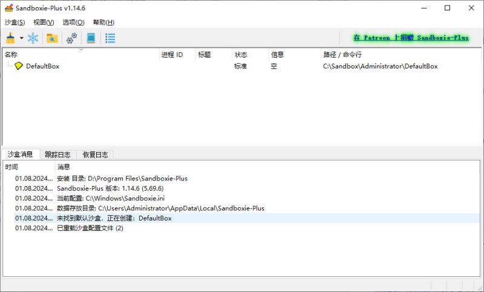Click the window resize grip at bottom-right corner

coord(479,287)
